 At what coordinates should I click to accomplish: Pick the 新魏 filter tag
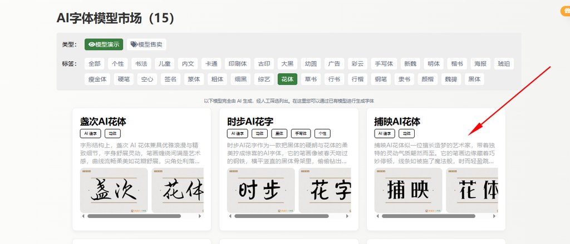tap(410, 63)
